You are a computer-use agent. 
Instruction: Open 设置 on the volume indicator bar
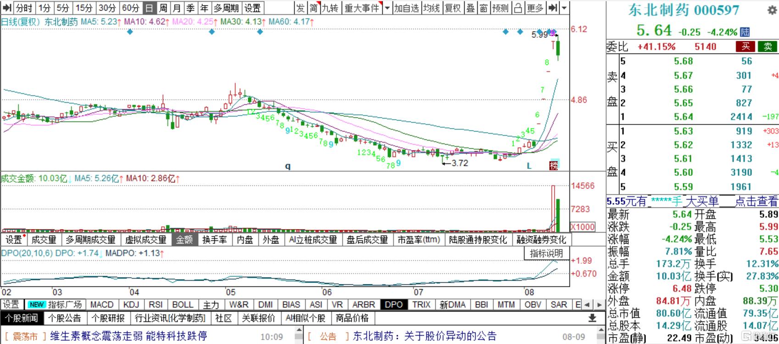(x=13, y=240)
